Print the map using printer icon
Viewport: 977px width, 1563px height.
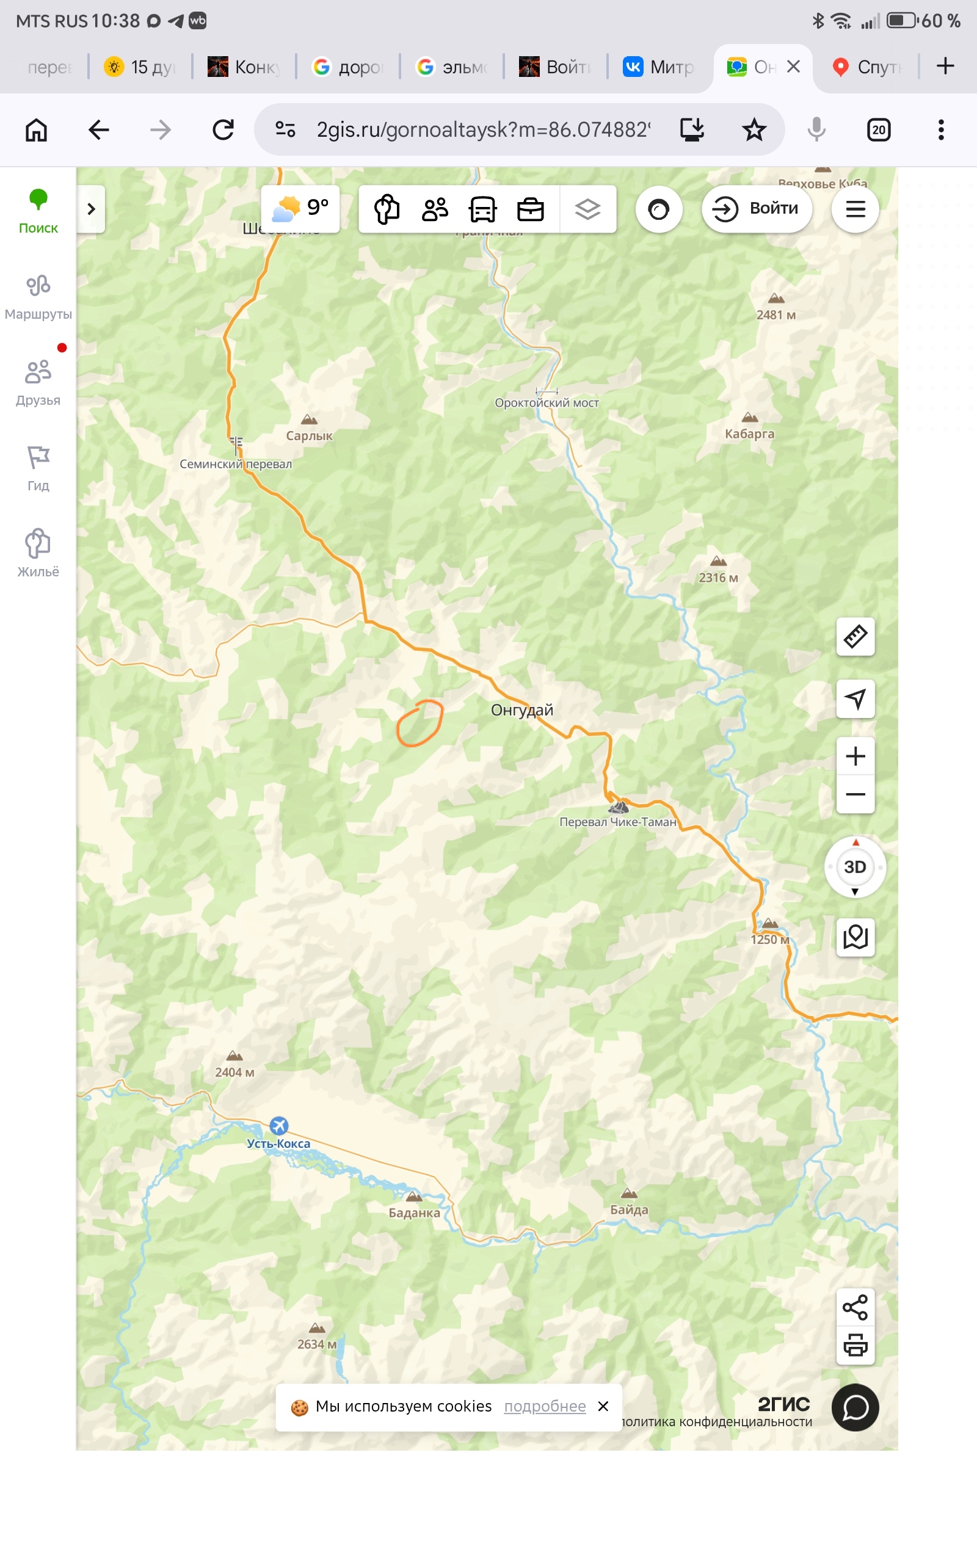(x=855, y=1346)
